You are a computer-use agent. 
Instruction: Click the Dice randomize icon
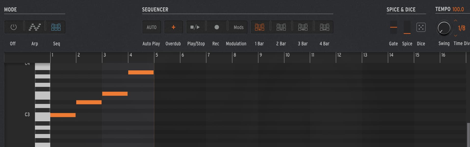421,27
